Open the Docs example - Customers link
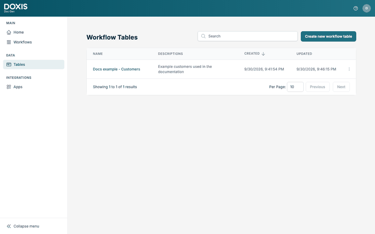 click(x=117, y=69)
